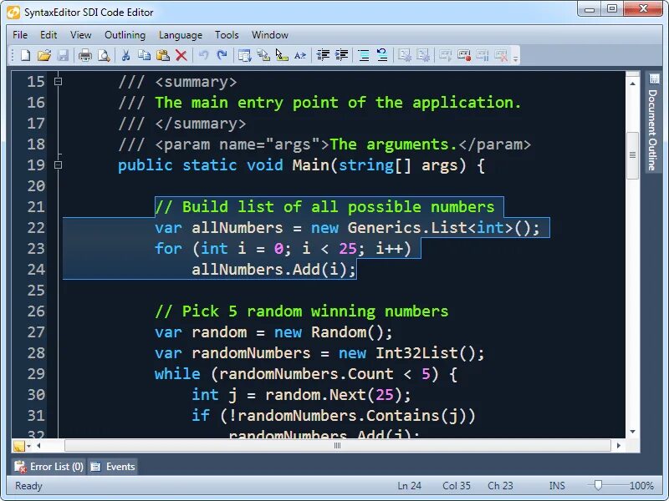Click line number 21 in the gutter
Screen dimensions: 669x501
[36, 207]
